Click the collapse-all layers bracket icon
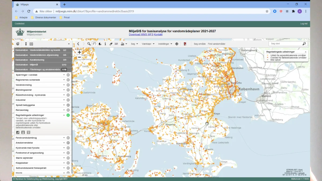Image resolution: width=322 pixels, height=181 pixels. coord(31,44)
